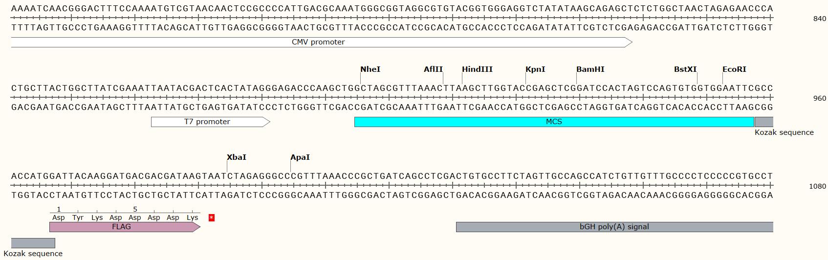Select the KpnI enzyme site label

tap(535, 69)
